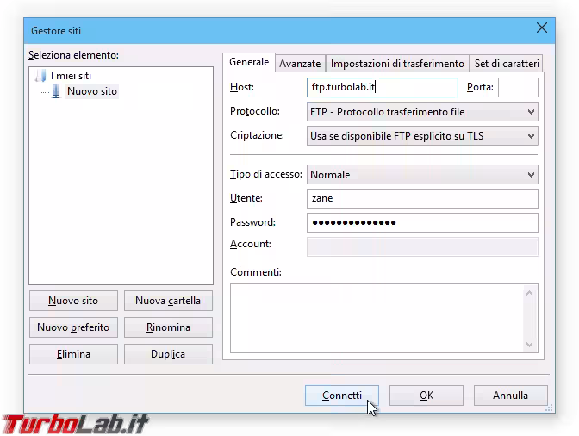Click the Commenti scrollbar up arrow

pyautogui.click(x=530, y=293)
